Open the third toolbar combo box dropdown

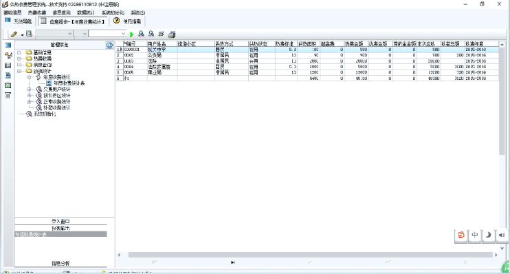coord(107,34)
